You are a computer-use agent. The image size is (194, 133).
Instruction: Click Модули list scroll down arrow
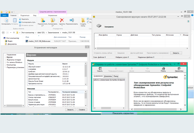[x=86, y=84]
